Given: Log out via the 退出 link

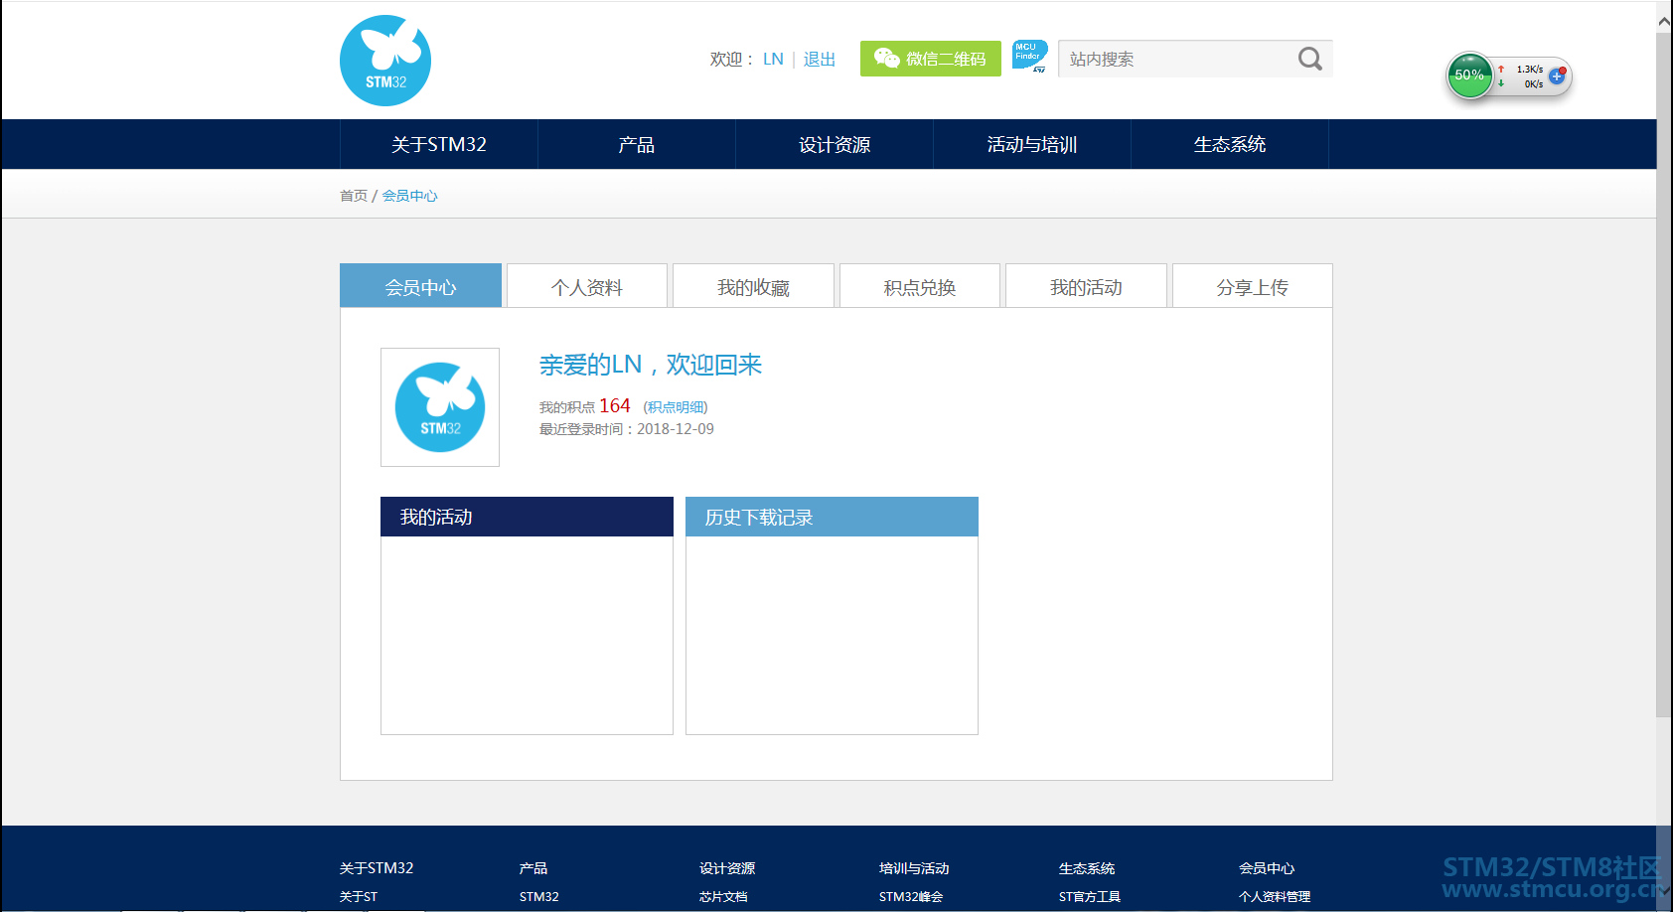Looking at the screenshot, I should point(820,59).
